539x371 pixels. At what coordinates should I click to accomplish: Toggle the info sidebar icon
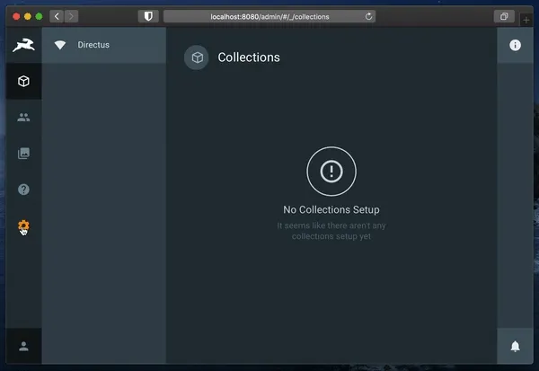(x=515, y=45)
